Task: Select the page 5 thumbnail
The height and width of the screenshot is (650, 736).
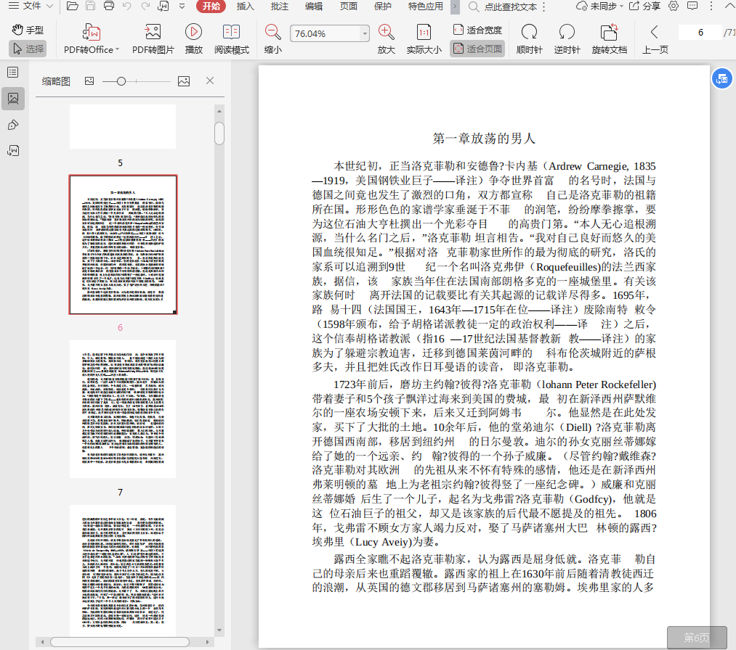Action: [123, 126]
